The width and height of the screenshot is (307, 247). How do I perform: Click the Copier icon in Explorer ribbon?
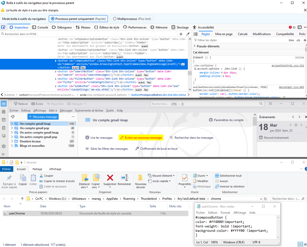(23, 180)
